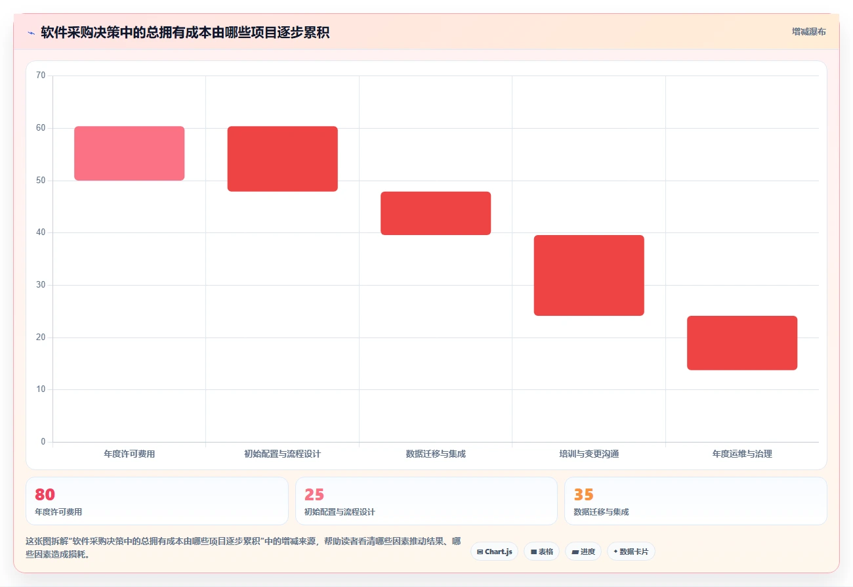
Task: Click the 初始配置与流程设计 red bar
Action: coord(283,159)
